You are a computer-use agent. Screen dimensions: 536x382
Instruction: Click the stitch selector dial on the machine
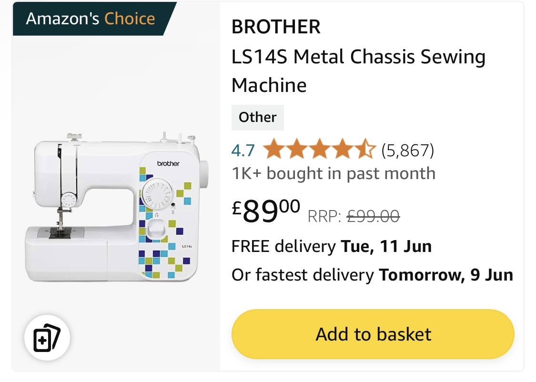tap(157, 194)
